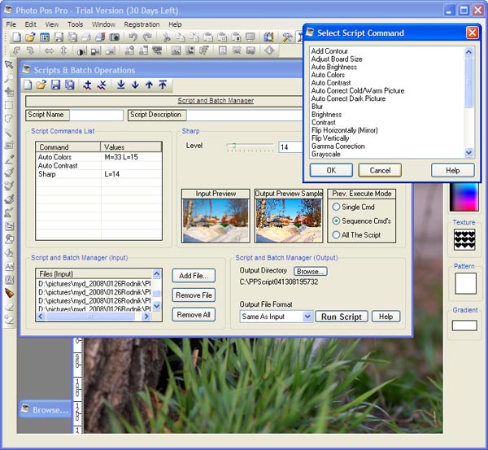Select Gamma Correction in the command list
The image size is (488, 450).
point(338,146)
